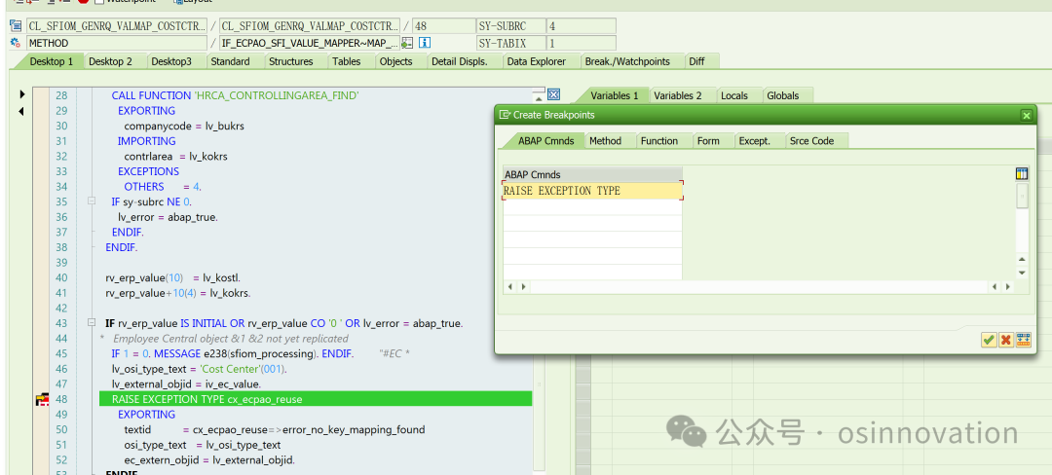The width and height of the screenshot is (1052, 475).
Task: Click the ABAP Cmnds column header
Action: coord(592,174)
